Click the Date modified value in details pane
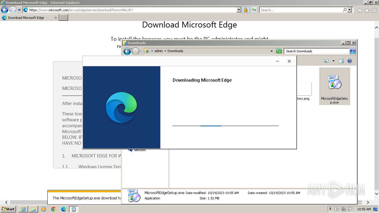 223,193
